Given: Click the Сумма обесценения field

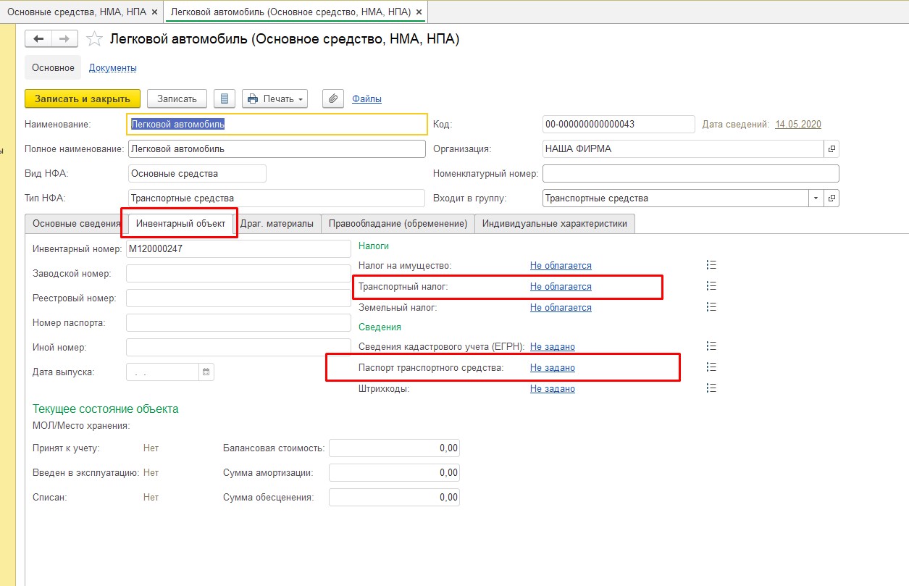Looking at the screenshot, I should click(x=394, y=497).
